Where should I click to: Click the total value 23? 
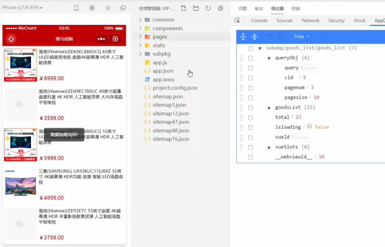[298, 117]
